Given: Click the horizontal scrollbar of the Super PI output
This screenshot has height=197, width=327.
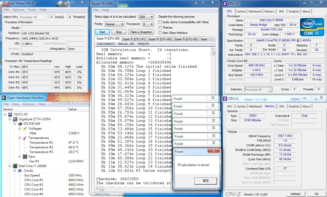Looking at the screenshot, I should 153,189.
